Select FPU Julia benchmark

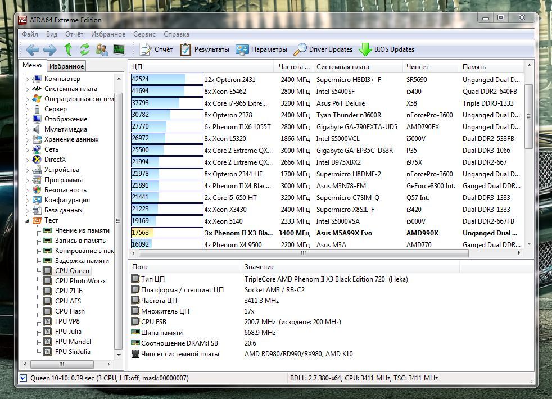tap(68, 332)
